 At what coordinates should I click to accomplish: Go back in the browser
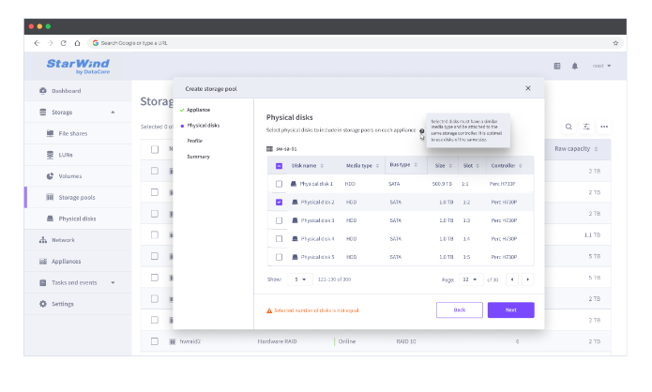pyautogui.click(x=37, y=43)
